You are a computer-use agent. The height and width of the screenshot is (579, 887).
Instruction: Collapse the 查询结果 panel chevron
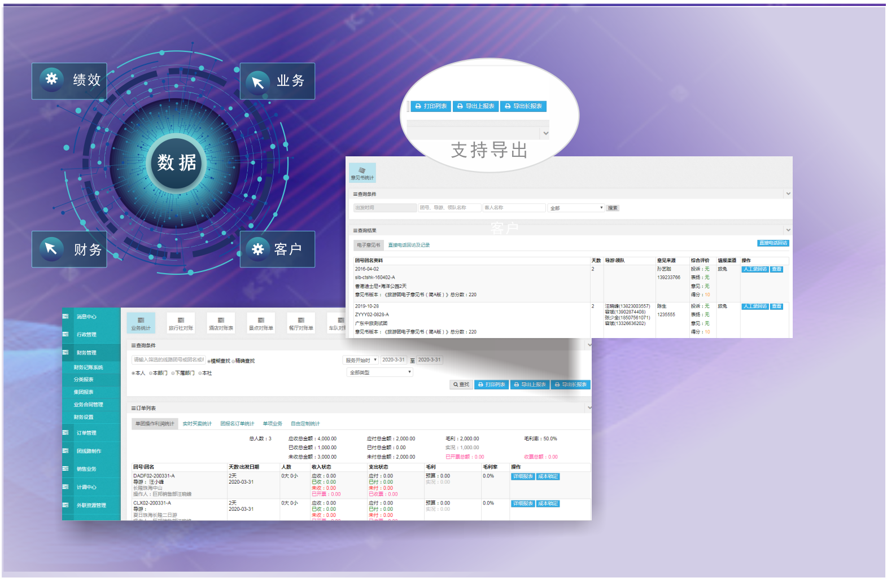[788, 230]
